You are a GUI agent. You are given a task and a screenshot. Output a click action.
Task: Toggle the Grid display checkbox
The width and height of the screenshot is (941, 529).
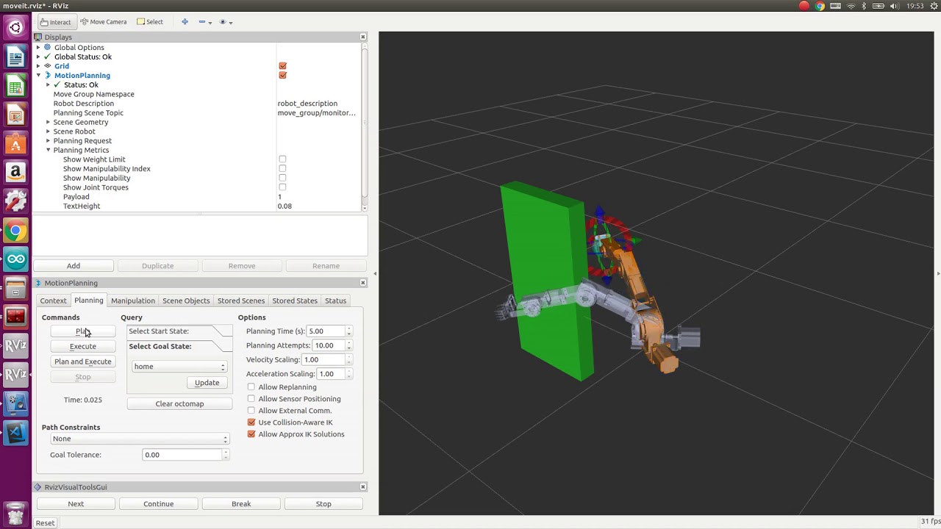[x=282, y=66]
